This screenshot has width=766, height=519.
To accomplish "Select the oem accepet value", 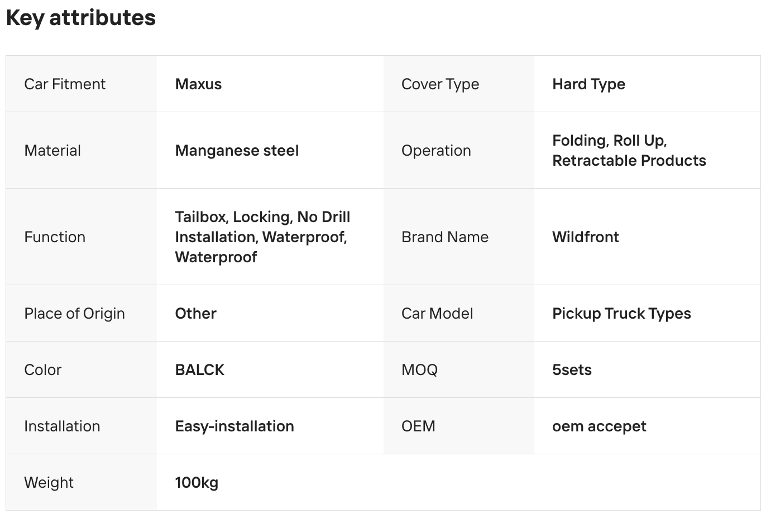I will click(x=599, y=426).
